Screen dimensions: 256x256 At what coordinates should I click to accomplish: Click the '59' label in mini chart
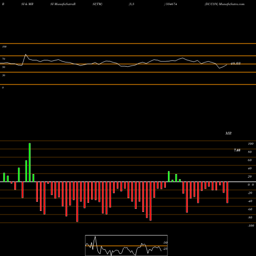pos(165,243)
